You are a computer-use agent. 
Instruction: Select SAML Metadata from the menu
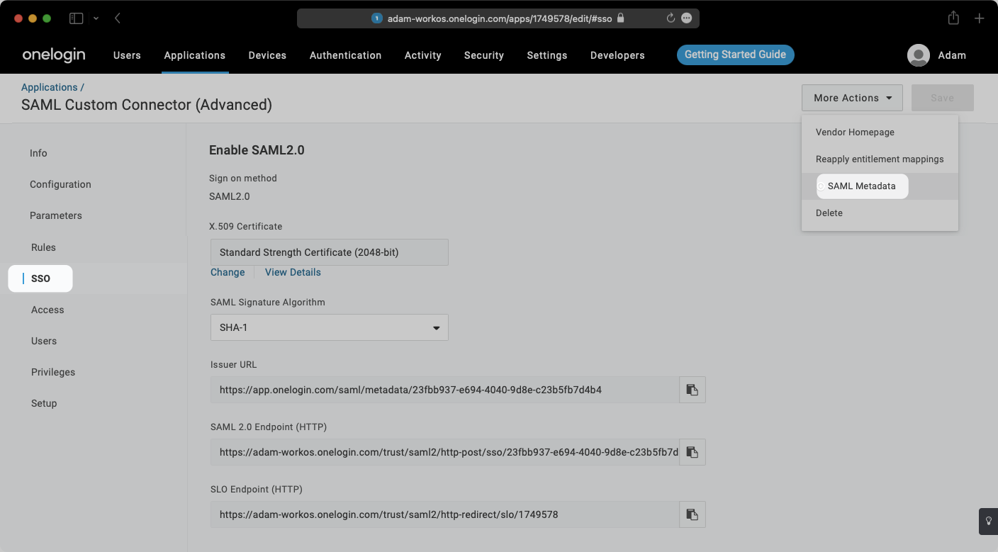pyautogui.click(x=862, y=186)
